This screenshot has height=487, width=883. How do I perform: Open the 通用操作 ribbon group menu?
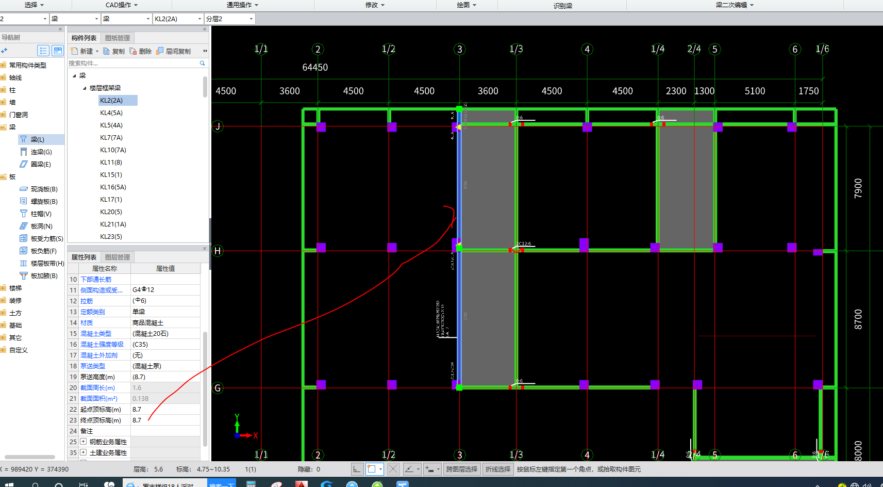pos(242,5)
